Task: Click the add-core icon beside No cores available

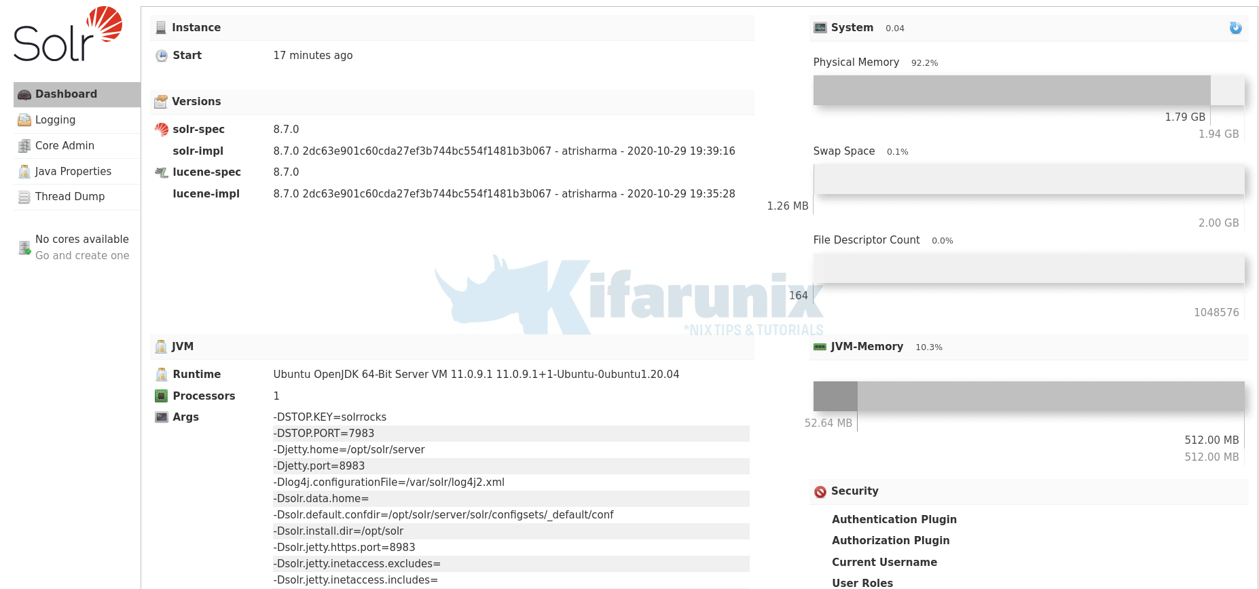Action: [x=24, y=248]
